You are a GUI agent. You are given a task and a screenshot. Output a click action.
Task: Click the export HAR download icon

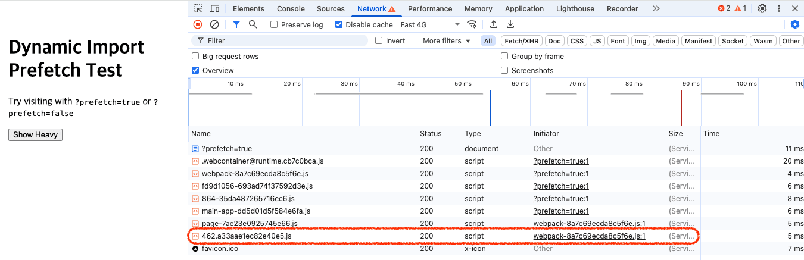coord(510,24)
